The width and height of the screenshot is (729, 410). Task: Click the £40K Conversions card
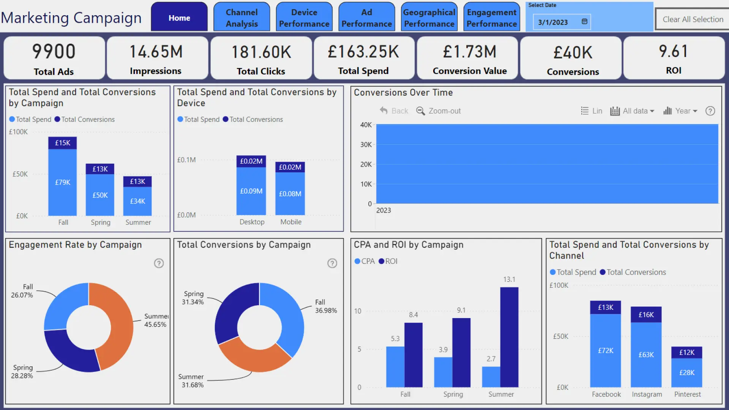[571, 58]
